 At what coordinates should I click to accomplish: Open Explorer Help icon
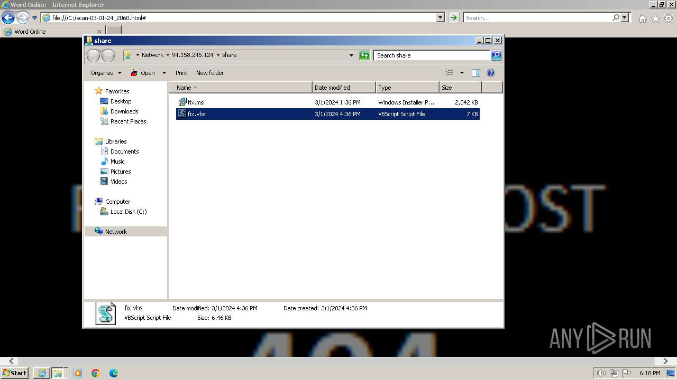tap(490, 73)
